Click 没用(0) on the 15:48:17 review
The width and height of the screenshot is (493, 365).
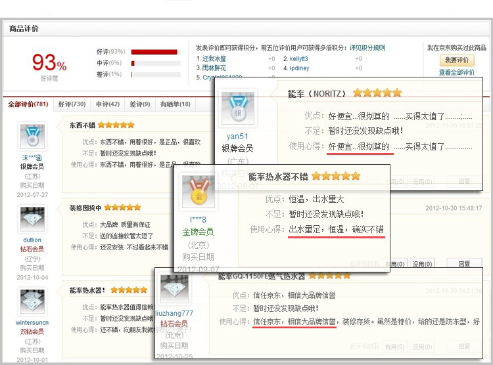[x=422, y=264]
